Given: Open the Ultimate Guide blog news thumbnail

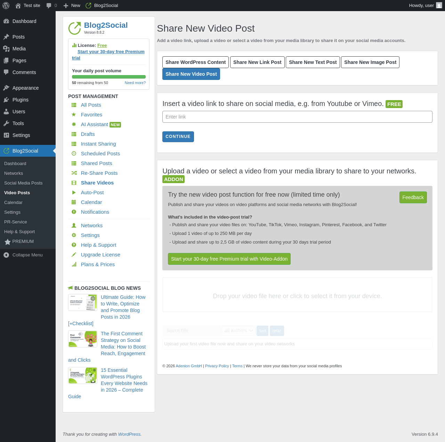Looking at the screenshot, I should [83, 303].
